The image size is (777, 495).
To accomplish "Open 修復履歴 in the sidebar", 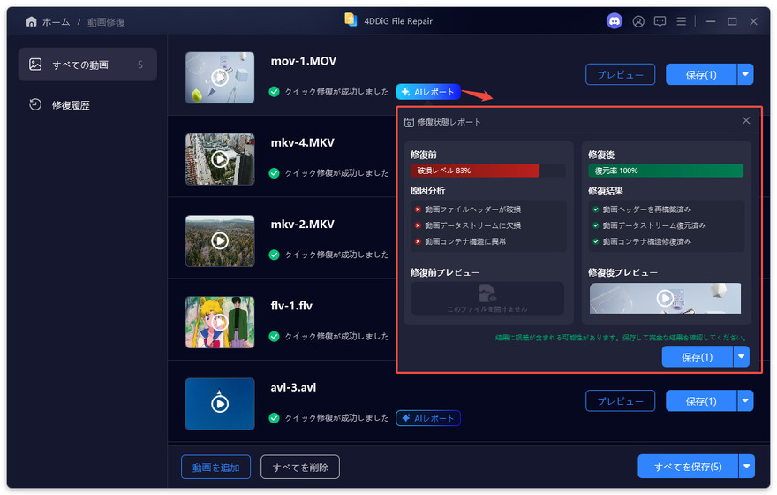I will (71, 105).
